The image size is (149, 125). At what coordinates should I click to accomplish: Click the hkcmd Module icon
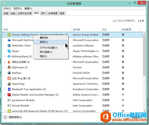[9, 106]
